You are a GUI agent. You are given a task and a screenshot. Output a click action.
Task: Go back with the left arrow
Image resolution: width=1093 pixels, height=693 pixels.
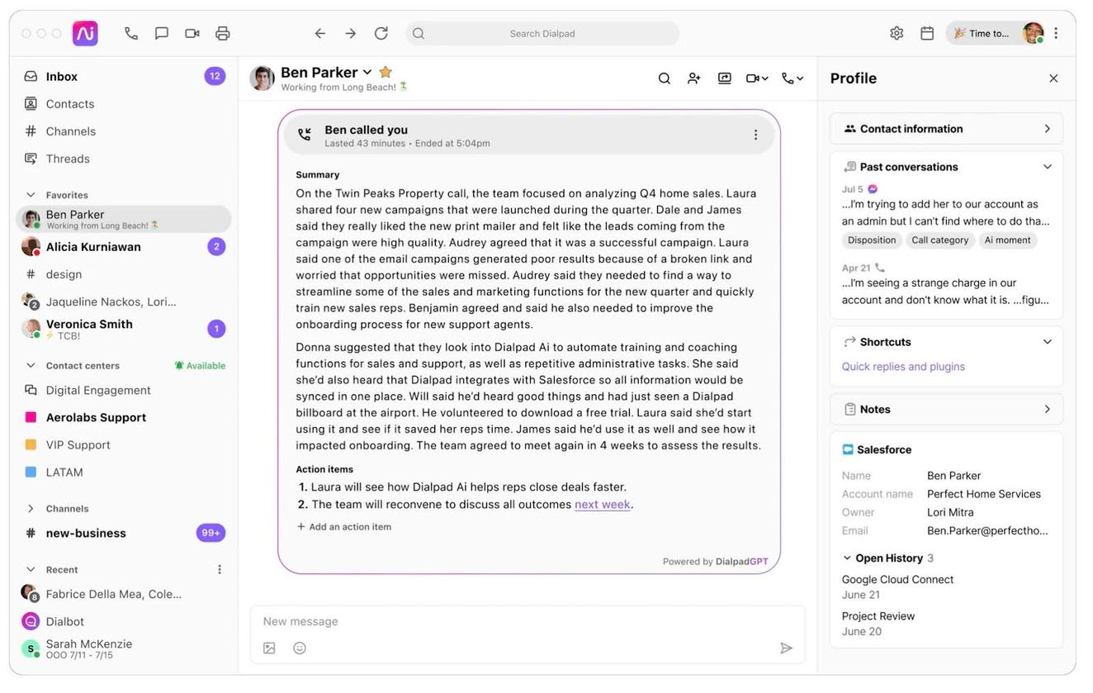pyautogui.click(x=320, y=33)
